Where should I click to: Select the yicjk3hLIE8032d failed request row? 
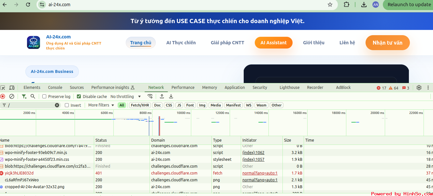pyautogui.click(x=216, y=173)
